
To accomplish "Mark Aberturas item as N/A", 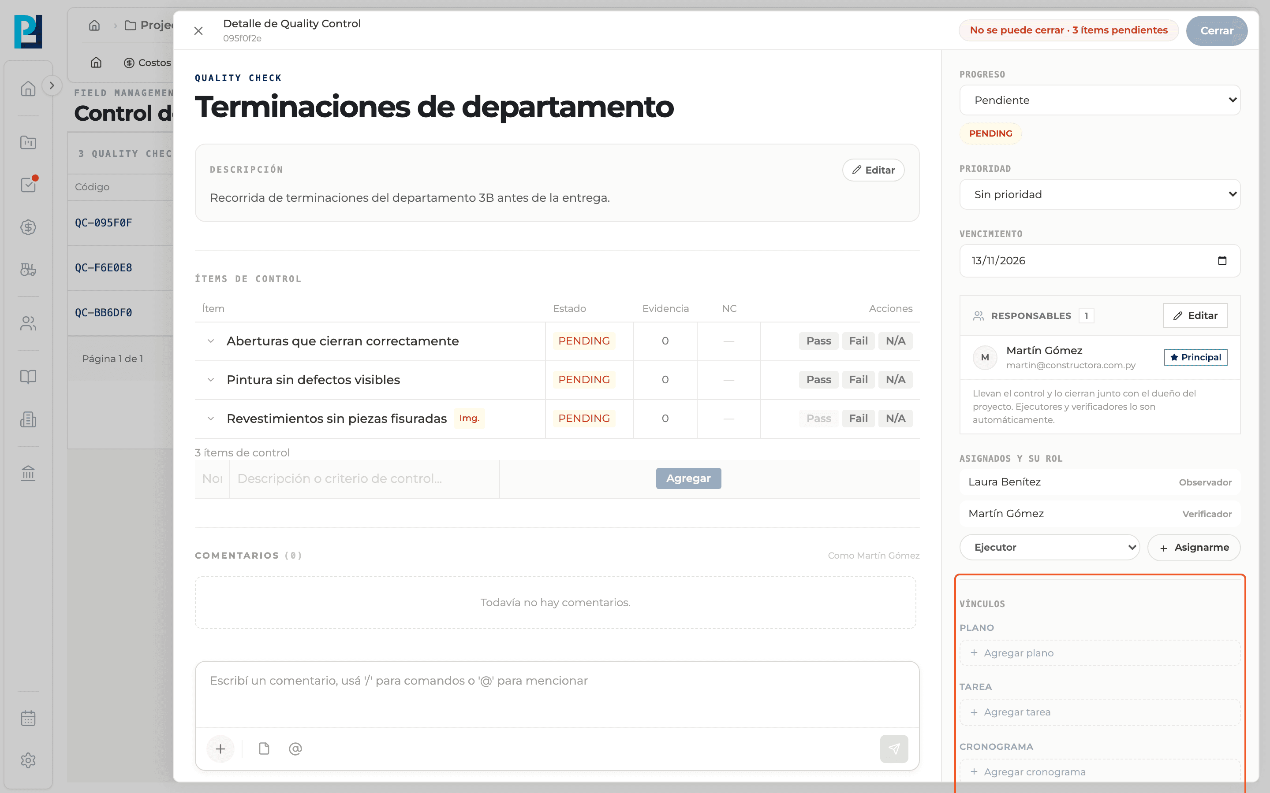I will pos(896,341).
